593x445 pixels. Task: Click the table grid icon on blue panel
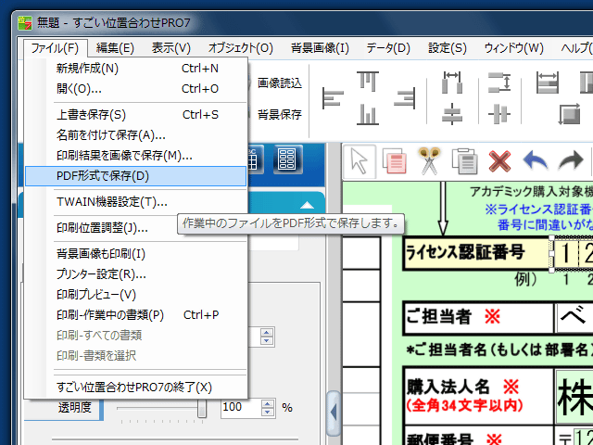point(287,159)
